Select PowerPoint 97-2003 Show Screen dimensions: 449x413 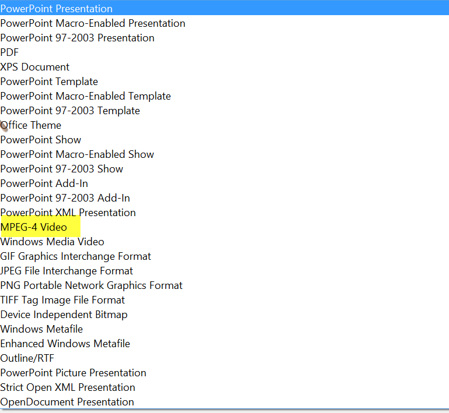[224, 169]
